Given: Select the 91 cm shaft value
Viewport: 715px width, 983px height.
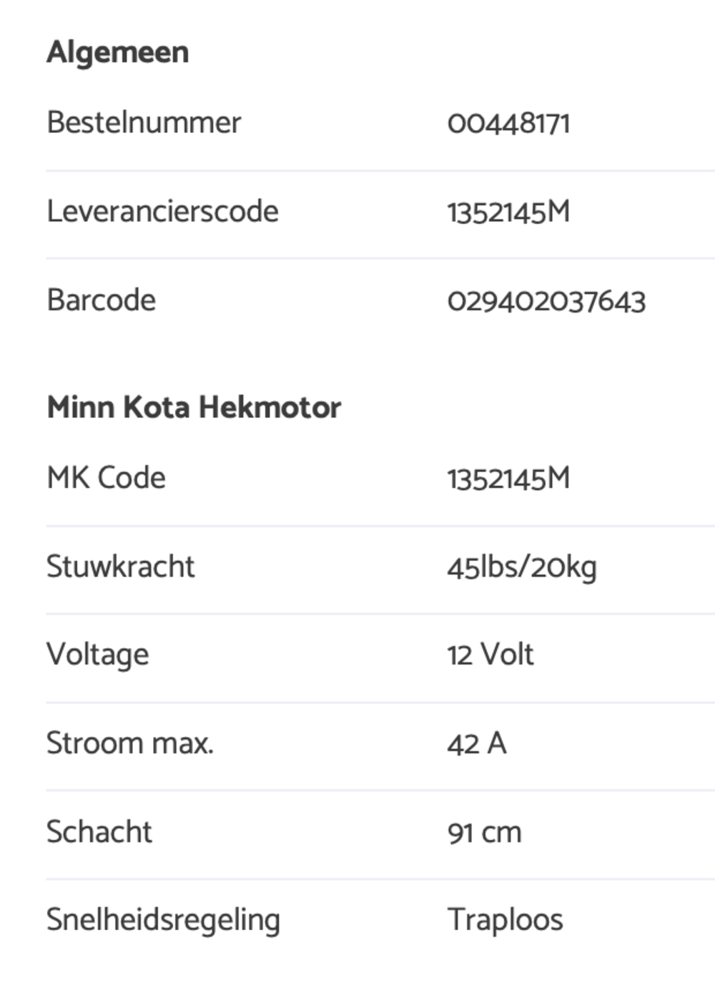Looking at the screenshot, I should point(484,832).
